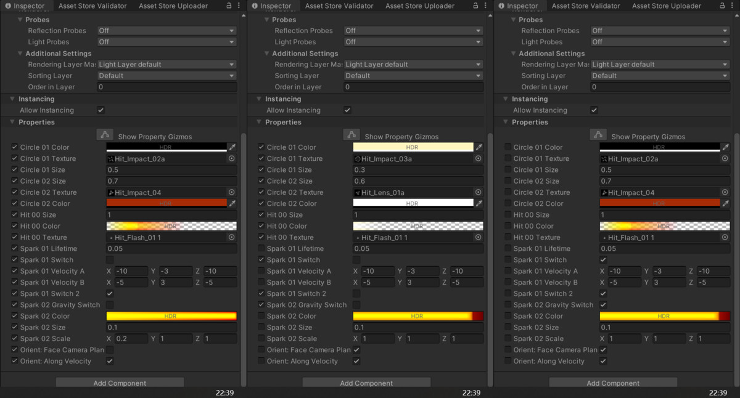Open the kebab menu of the middle Inspector panel
Image resolution: width=740 pixels, height=398 pixels.
click(485, 6)
